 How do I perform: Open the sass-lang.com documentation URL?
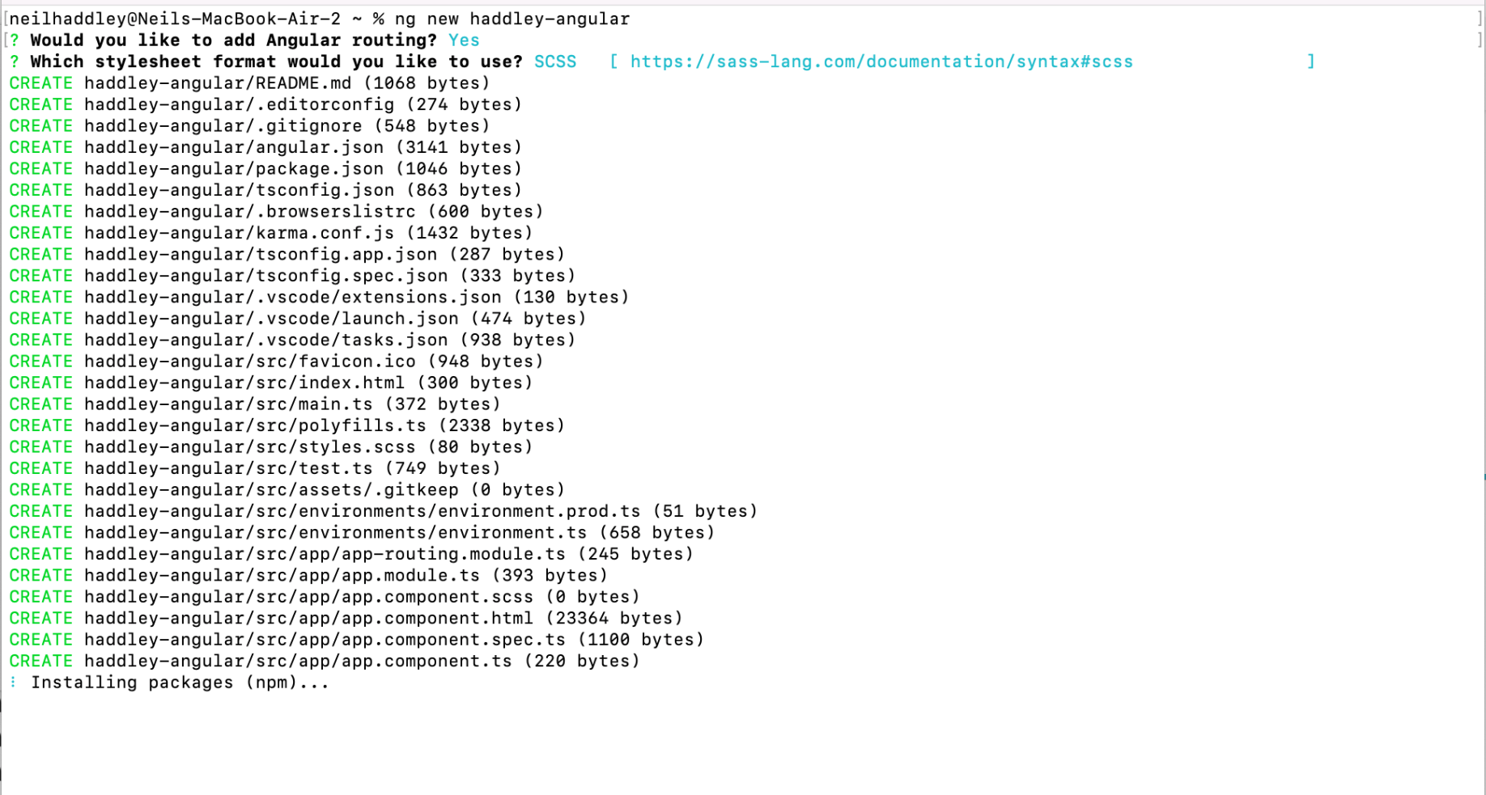[881, 61]
